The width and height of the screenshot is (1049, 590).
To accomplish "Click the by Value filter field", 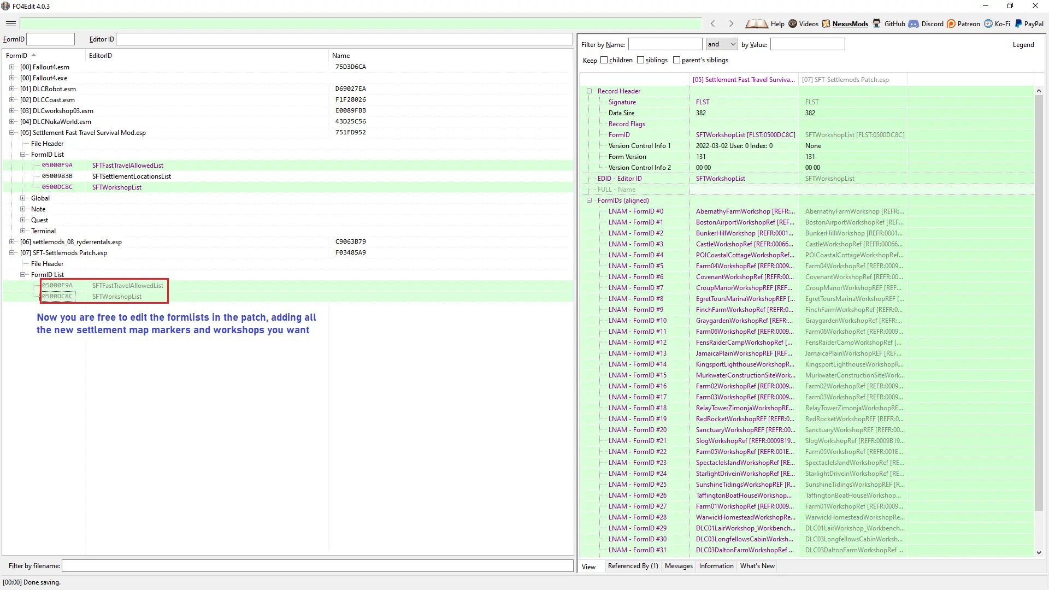I will pos(807,44).
